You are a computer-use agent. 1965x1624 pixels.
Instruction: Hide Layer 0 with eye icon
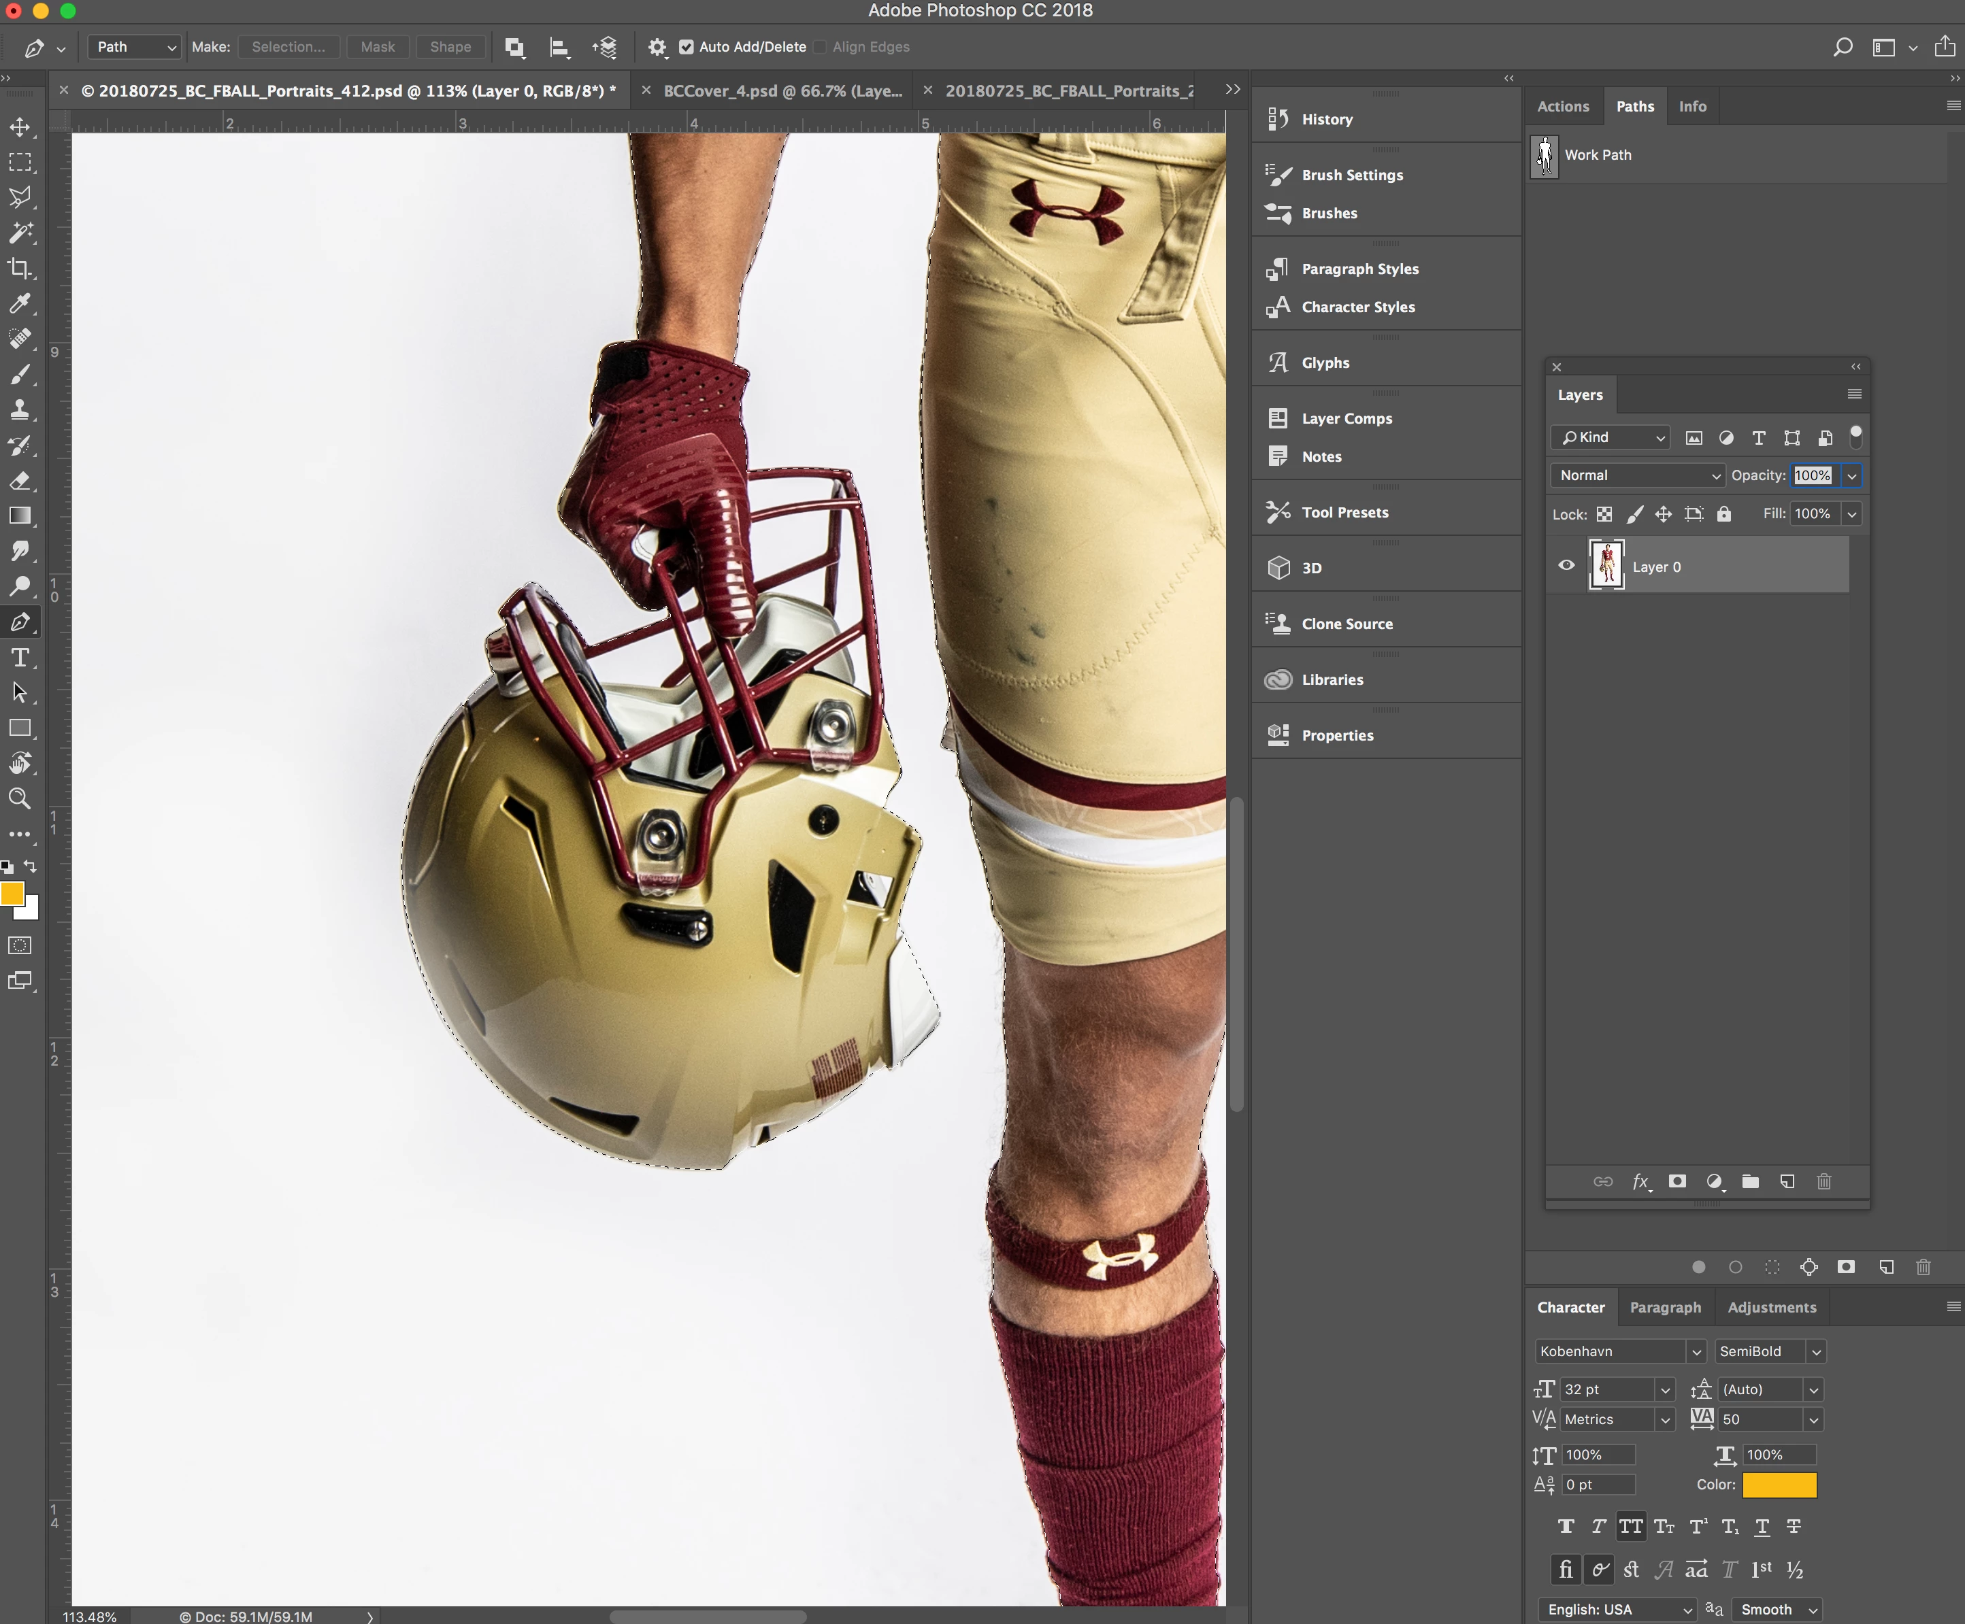[x=1566, y=566]
